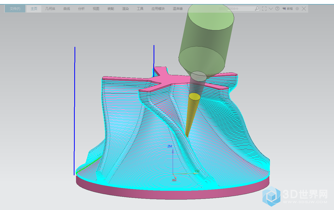Expand the ribbon chevron arrow
Screen dimensions: 334x210
(x=271, y=9)
